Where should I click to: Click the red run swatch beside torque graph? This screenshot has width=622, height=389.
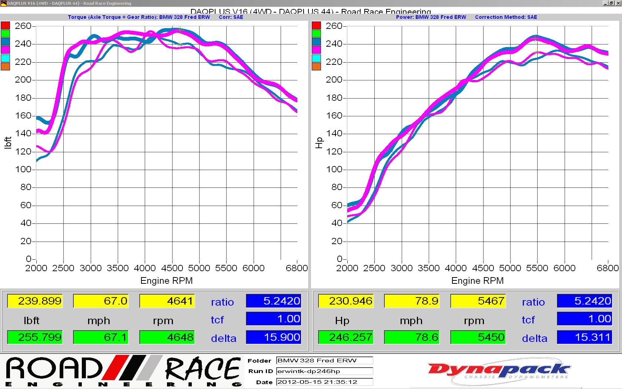tap(5, 26)
